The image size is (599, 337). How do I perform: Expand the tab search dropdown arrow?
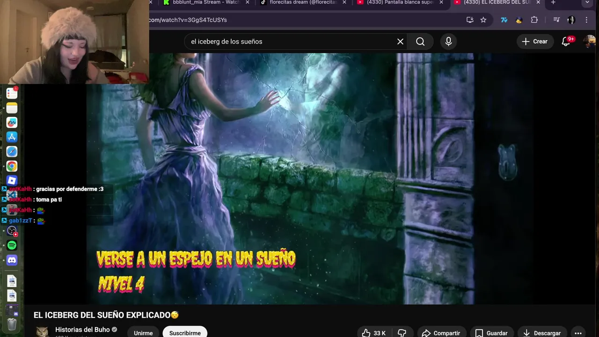pos(587,2)
